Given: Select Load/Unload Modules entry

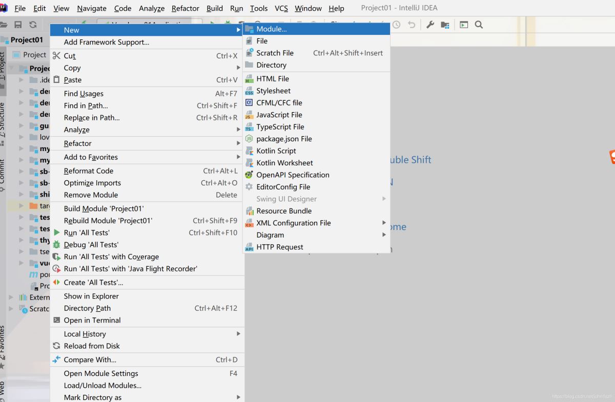Looking at the screenshot, I should [x=147, y=385].
